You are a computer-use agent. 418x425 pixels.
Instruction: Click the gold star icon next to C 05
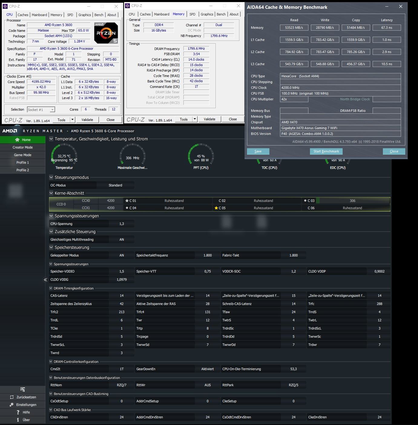[x=216, y=208]
